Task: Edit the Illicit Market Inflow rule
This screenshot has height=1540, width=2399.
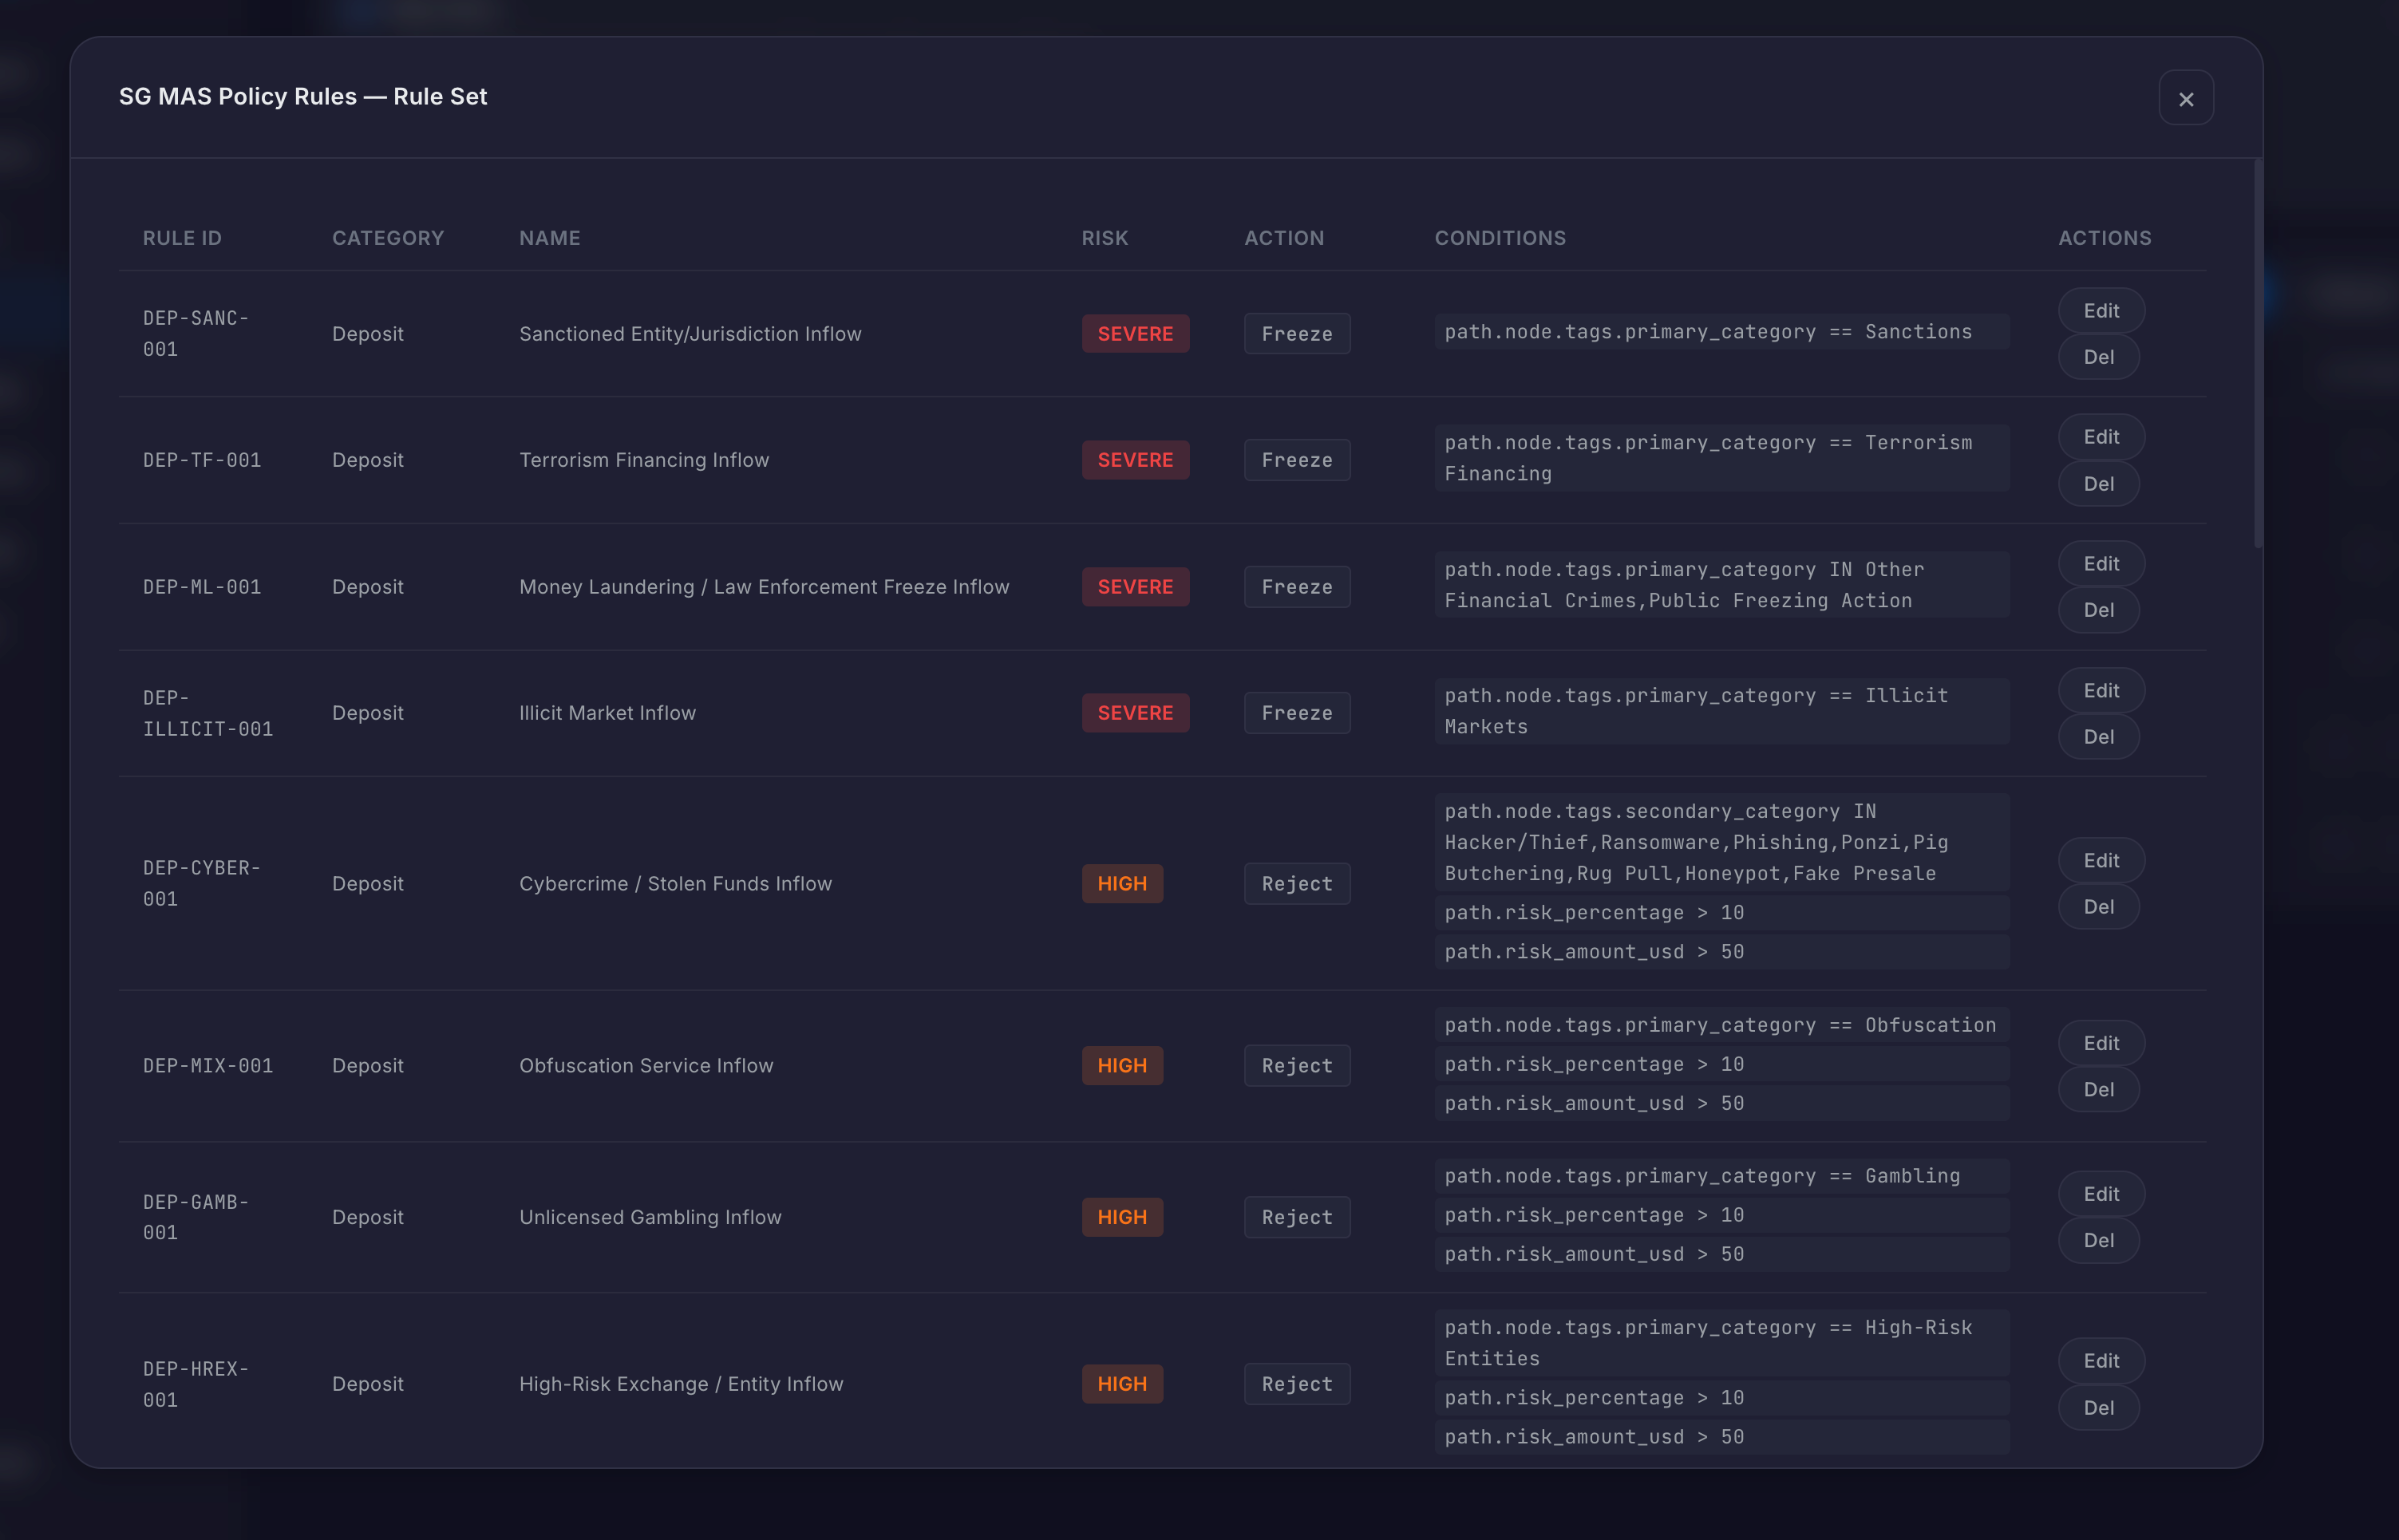Action: coord(2100,691)
